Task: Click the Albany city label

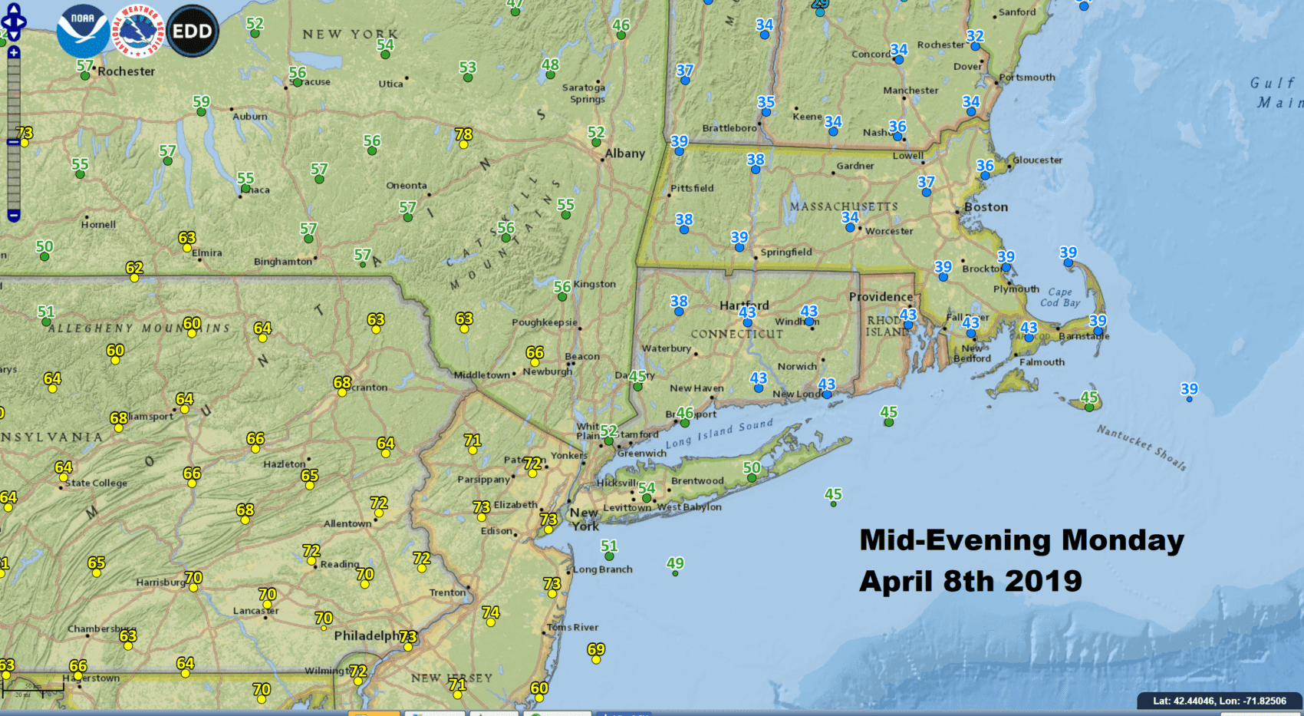Action: [625, 153]
